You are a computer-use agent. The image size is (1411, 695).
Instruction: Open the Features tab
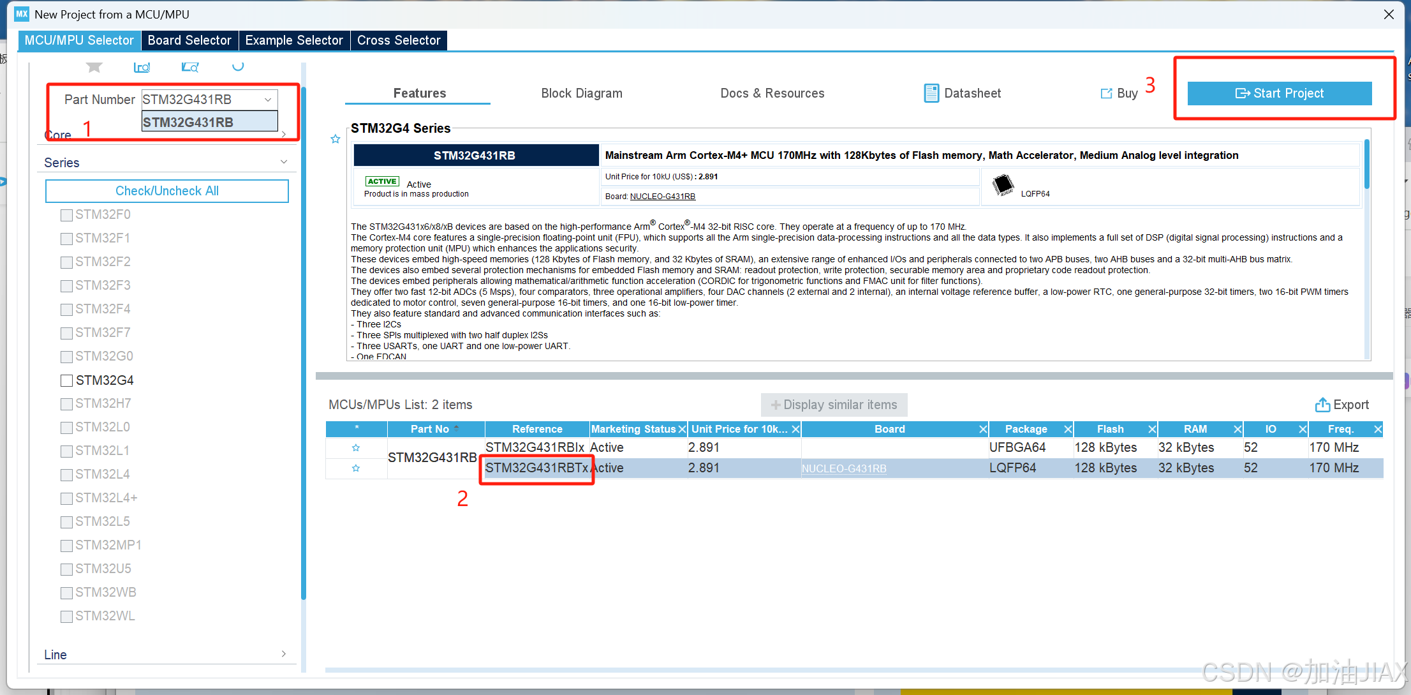point(419,93)
